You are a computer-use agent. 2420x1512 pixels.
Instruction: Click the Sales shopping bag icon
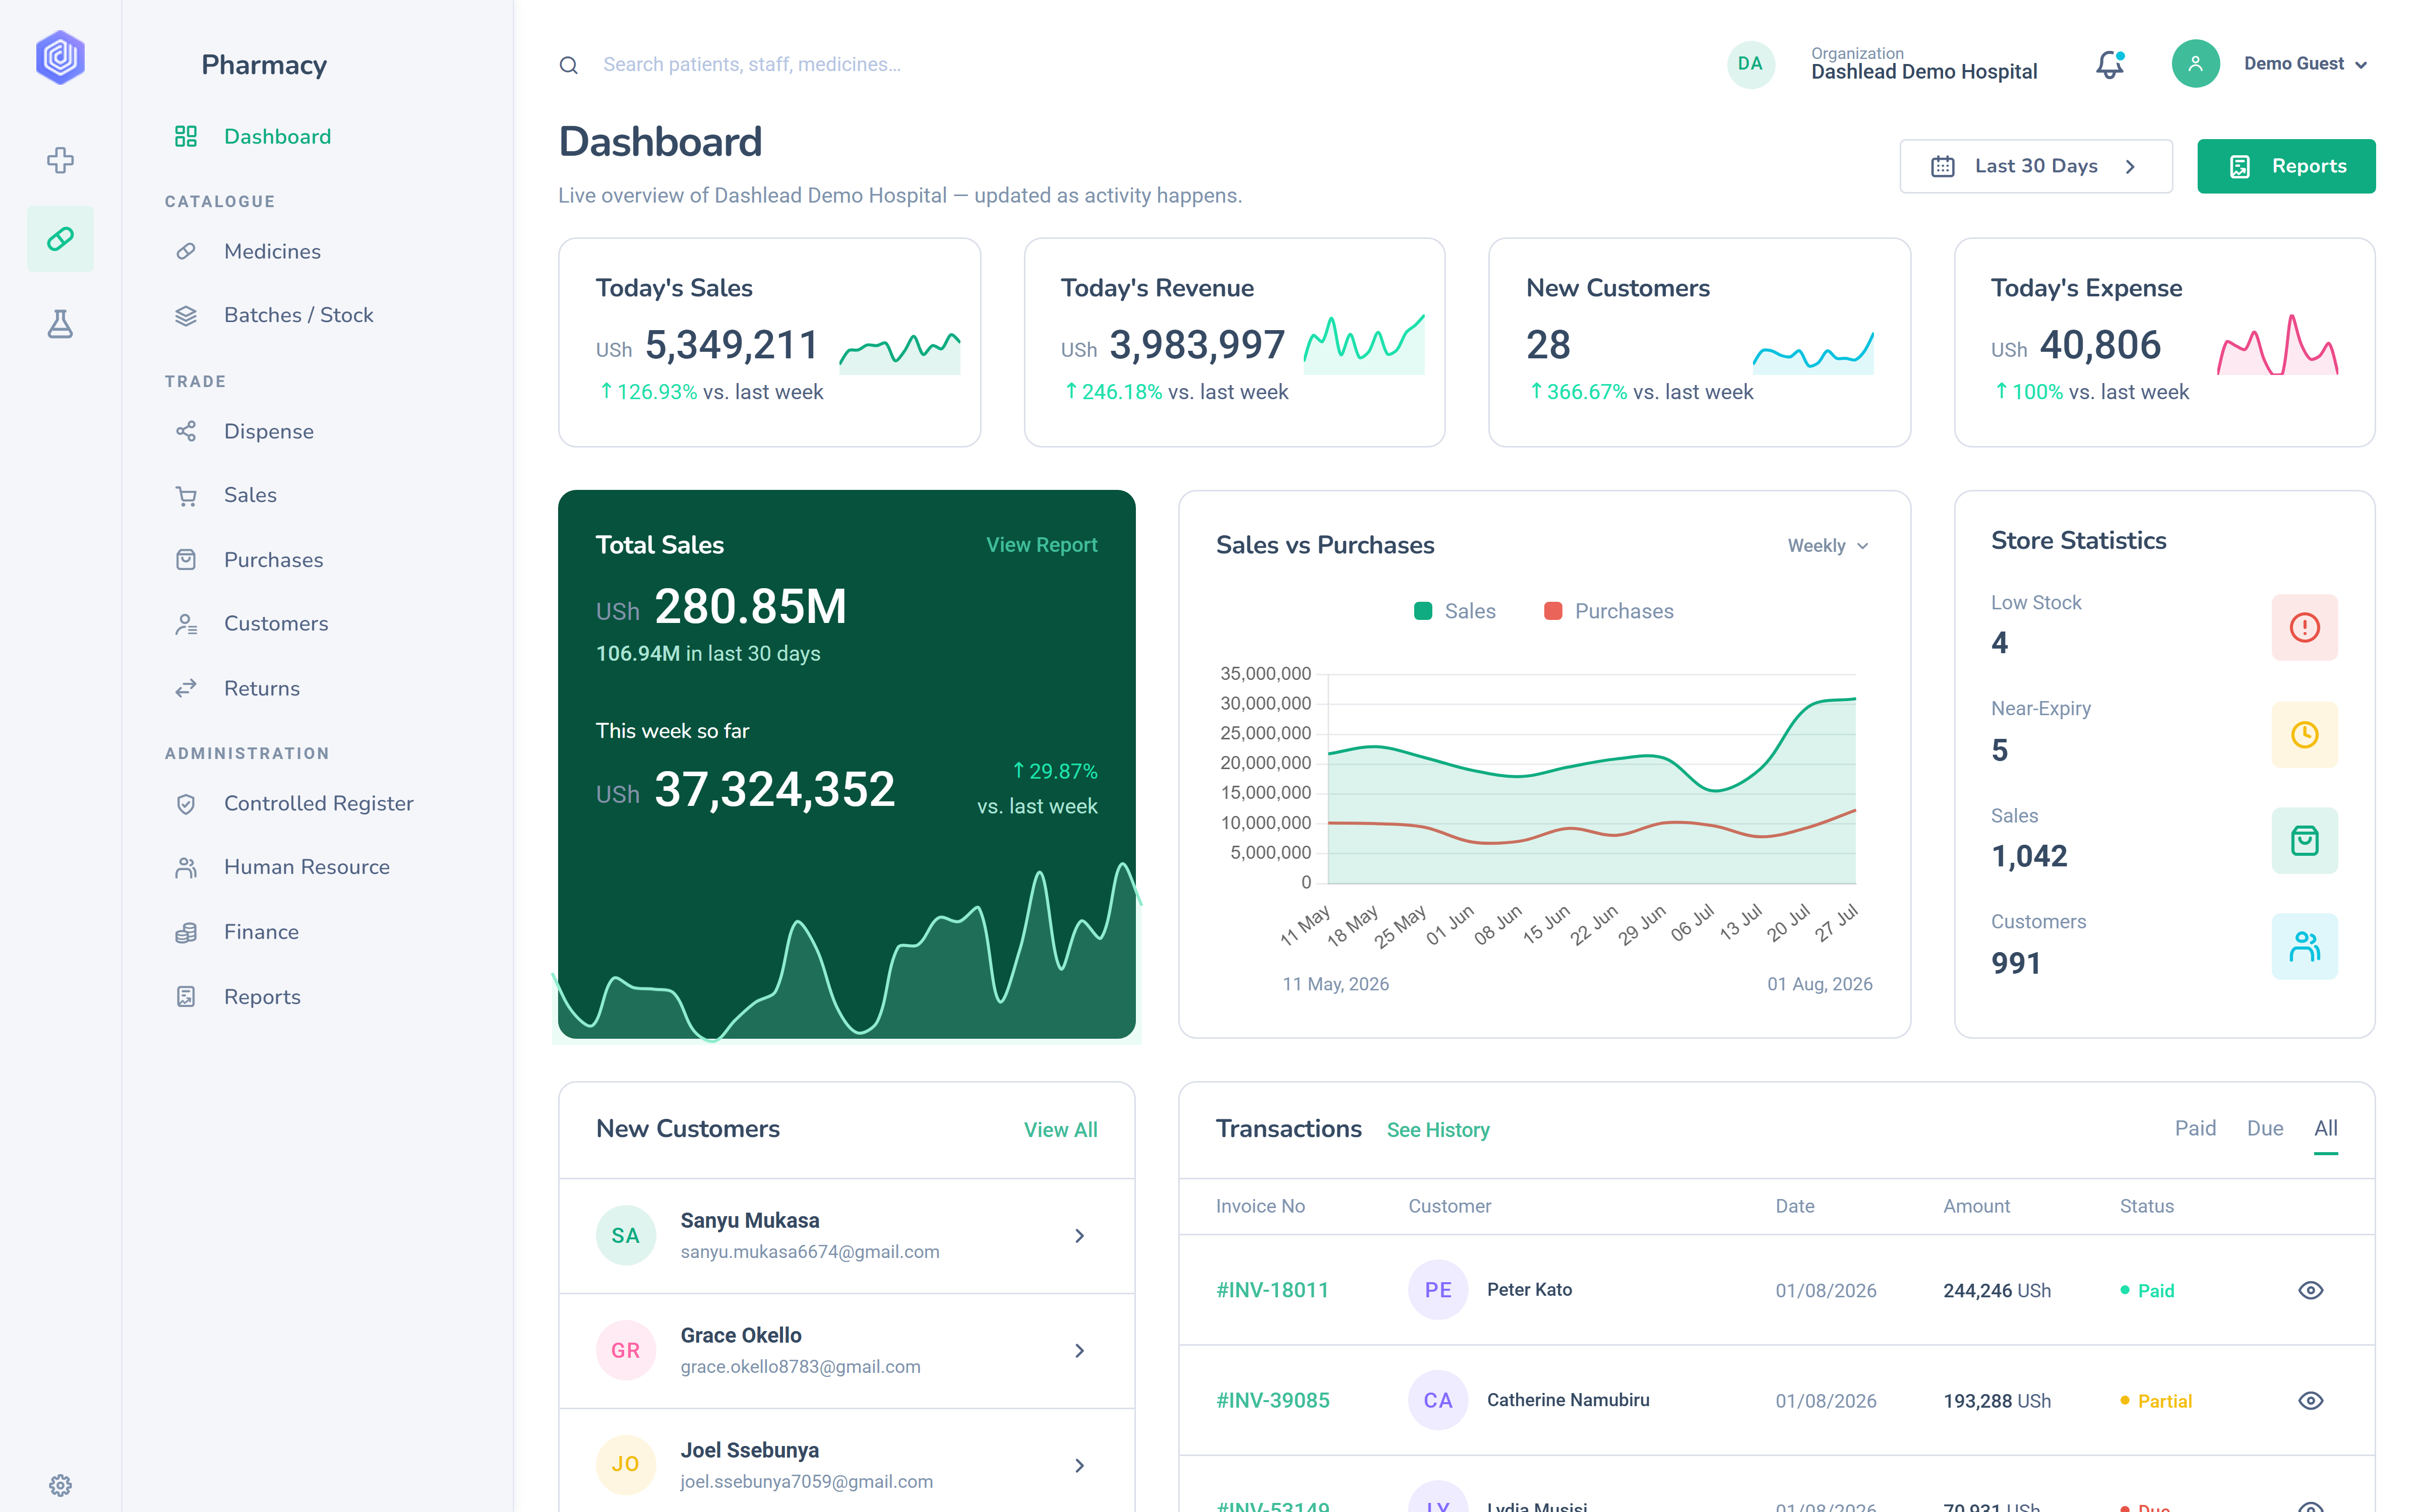click(2304, 841)
